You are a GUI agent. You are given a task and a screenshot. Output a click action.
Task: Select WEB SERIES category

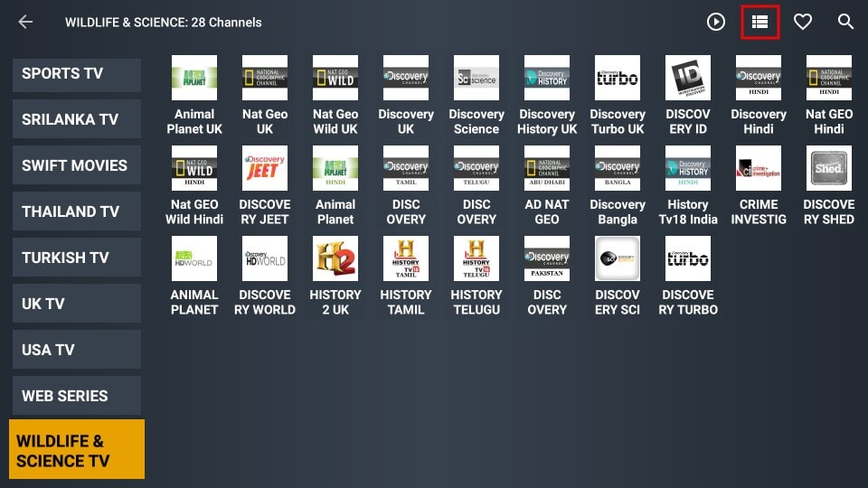tap(77, 396)
